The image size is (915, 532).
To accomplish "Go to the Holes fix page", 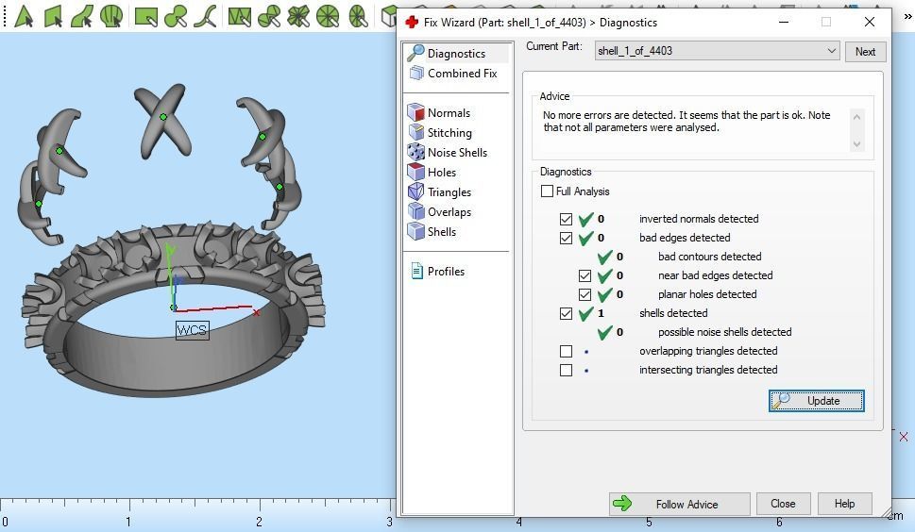I will click(442, 172).
